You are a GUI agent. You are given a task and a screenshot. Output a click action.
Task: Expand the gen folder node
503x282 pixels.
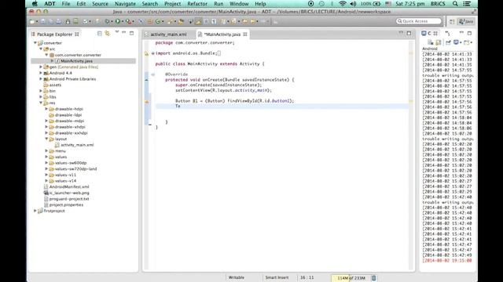(x=41, y=67)
